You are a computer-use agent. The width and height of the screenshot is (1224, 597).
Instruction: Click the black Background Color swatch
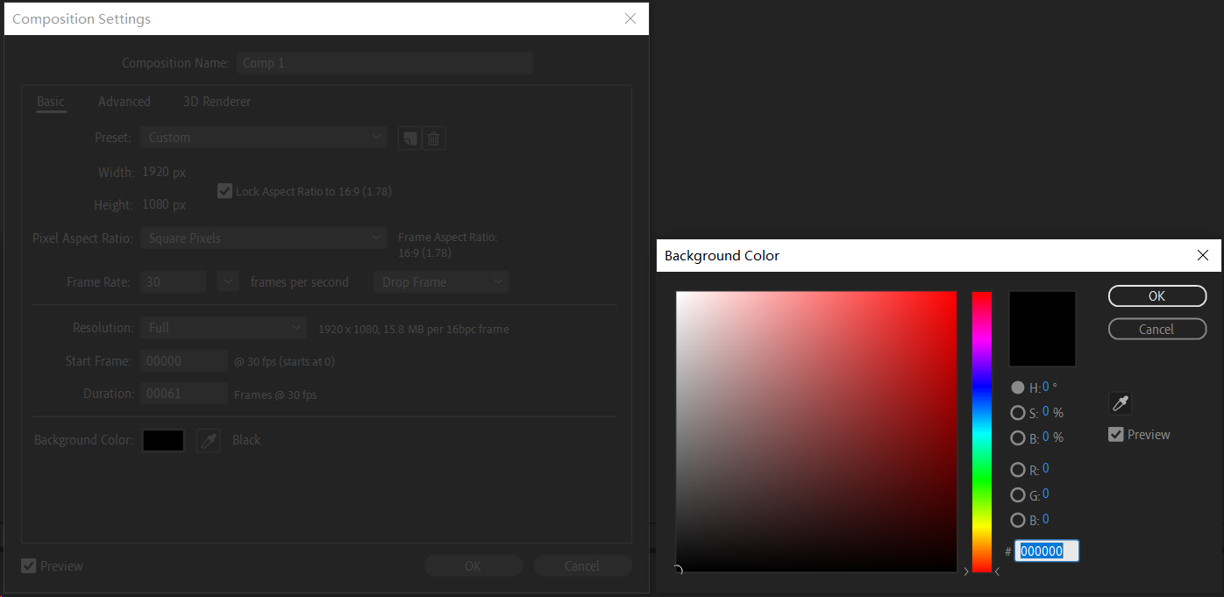click(163, 440)
